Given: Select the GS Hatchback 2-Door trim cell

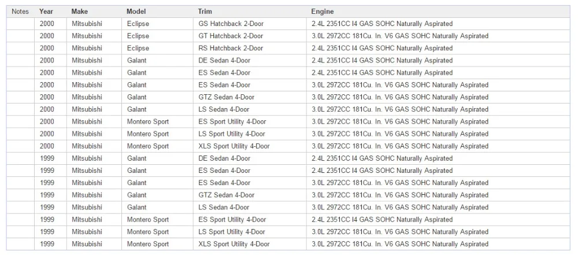Looking at the screenshot, I should tap(250, 24).
